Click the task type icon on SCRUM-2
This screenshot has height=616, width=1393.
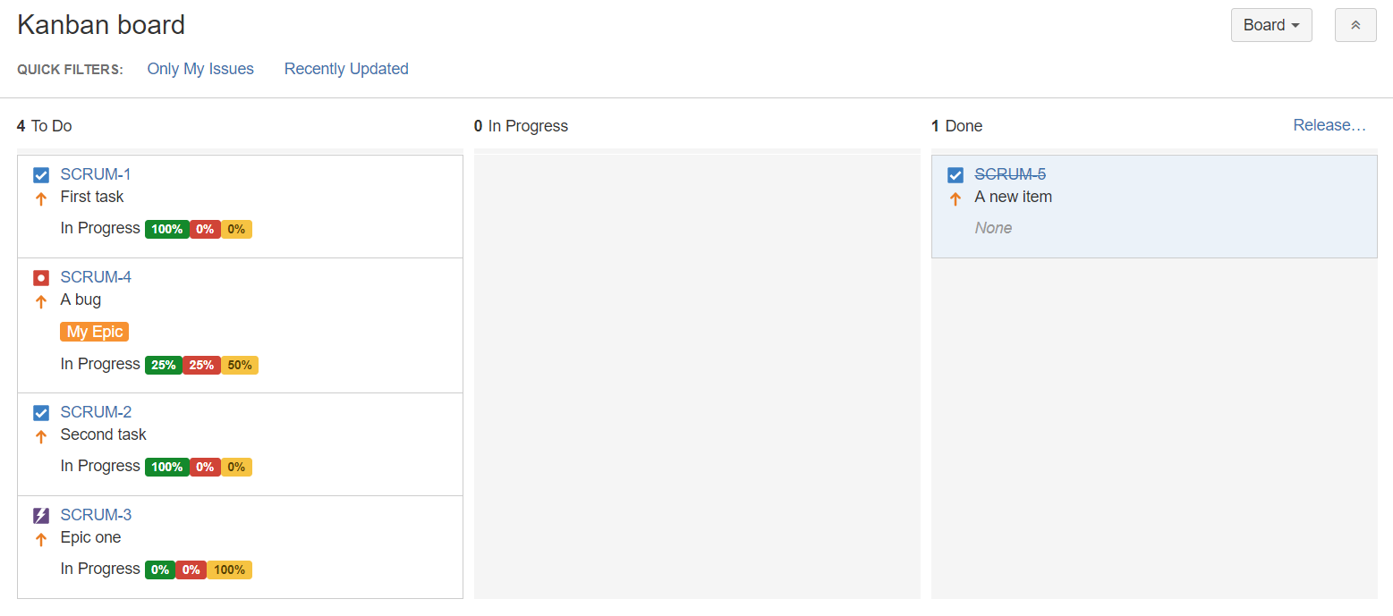coord(41,413)
